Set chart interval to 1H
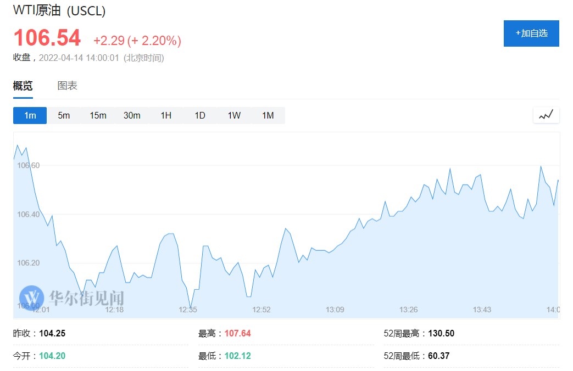 (x=166, y=115)
